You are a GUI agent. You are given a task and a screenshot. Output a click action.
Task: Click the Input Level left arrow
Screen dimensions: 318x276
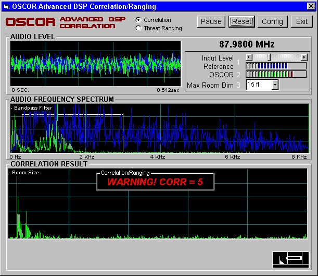click(x=249, y=57)
